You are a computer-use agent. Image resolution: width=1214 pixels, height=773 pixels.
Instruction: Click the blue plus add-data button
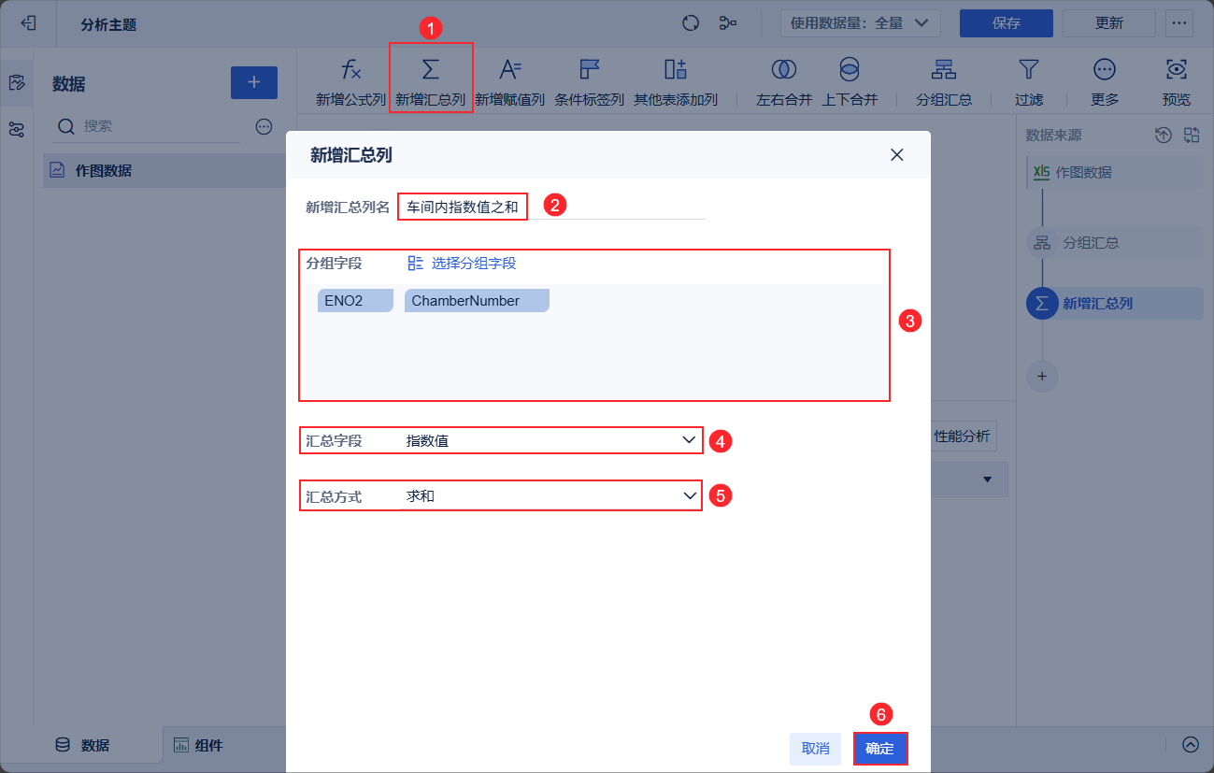[x=254, y=83]
